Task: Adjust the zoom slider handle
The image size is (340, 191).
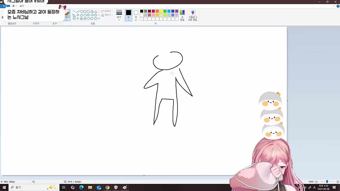Action: tap(327, 182)
